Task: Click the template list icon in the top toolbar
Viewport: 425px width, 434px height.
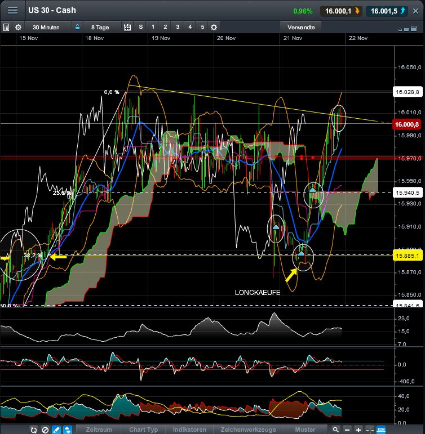Action: (x=6, y=27)
